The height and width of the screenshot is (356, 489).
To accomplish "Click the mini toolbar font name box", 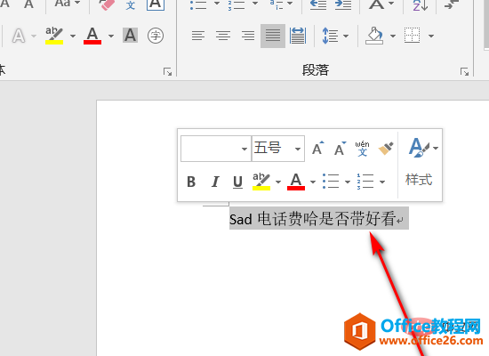I will point(216,149).
